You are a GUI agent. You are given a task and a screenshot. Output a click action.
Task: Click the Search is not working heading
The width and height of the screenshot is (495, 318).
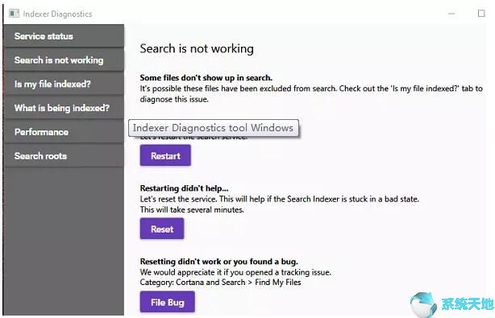click(197, 48)
